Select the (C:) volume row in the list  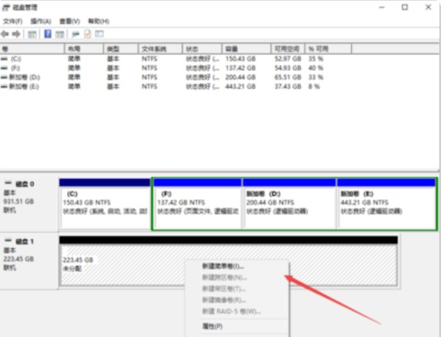tap(162, 59)
